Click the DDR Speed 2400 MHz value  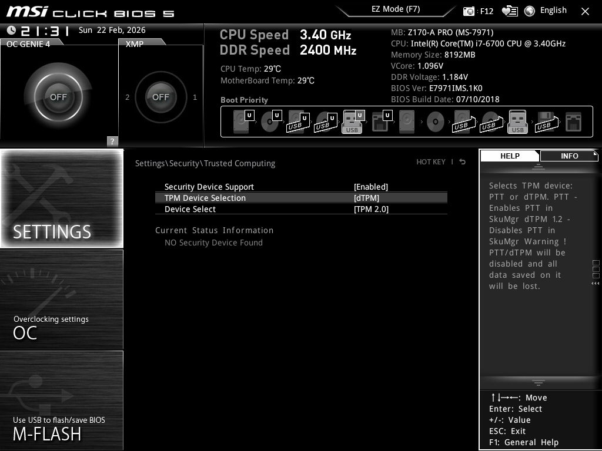[328, 50]
